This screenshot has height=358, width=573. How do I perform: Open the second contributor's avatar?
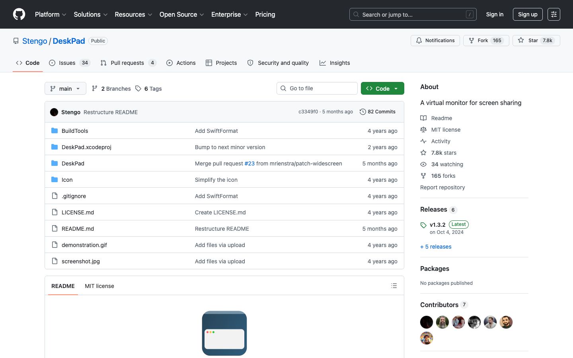pos(442,322)
